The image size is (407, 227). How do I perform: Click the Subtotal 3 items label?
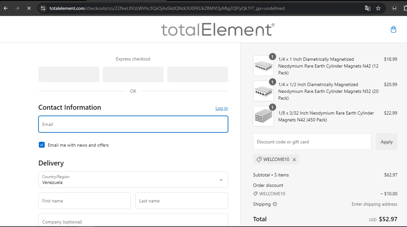pyautogui.click(x=271, y=175)
